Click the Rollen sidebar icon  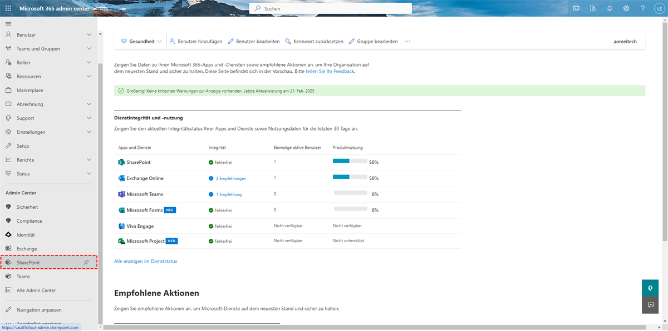pos(8,63)
